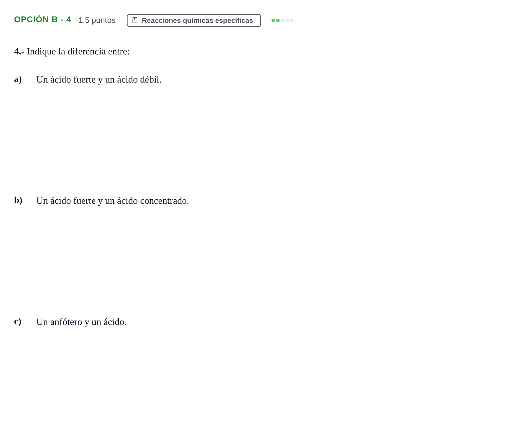Click 'Un ácido fuerte y un ácido concentrado.' text
The image size is (516, 442).
click(113, 201)
